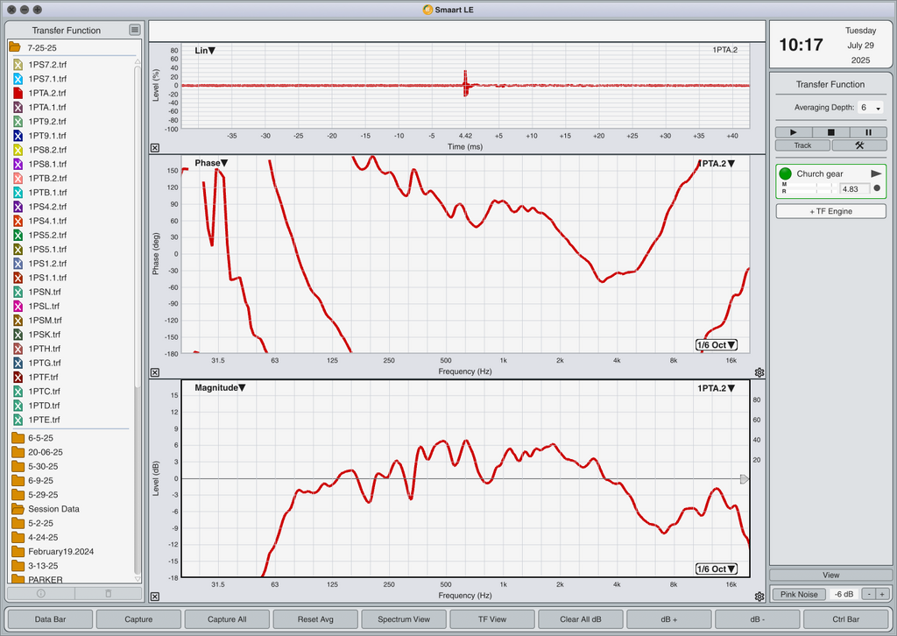Click the 1PS4.2.trf file icon
This screenshot has height=636, width=897.
click(x=18, y=207)
